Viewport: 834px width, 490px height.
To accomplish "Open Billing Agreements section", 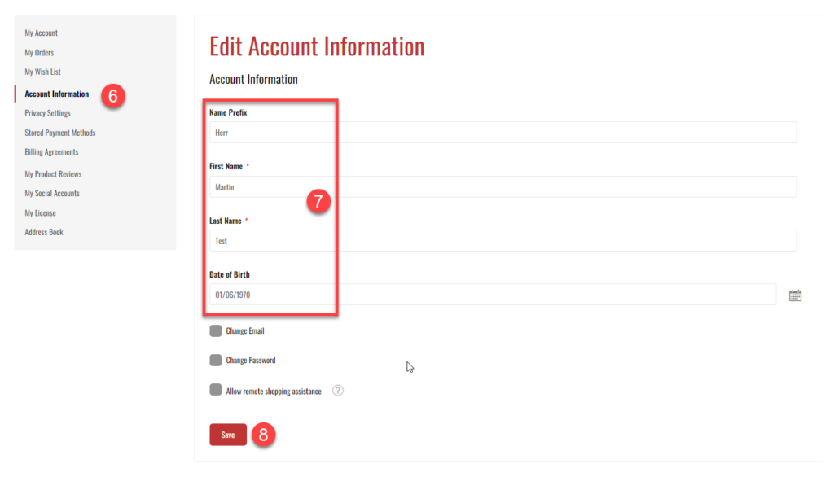I will (x=52, y=152).
